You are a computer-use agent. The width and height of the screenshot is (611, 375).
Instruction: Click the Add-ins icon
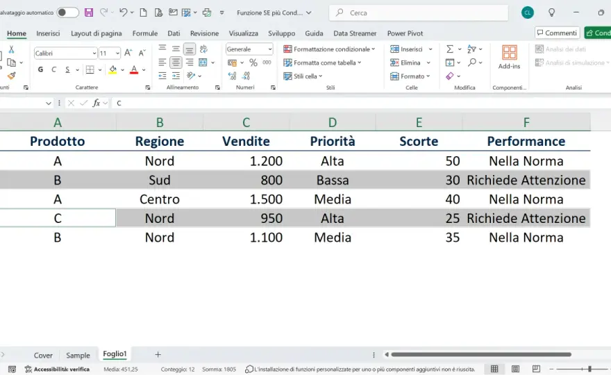pos(510,57)
